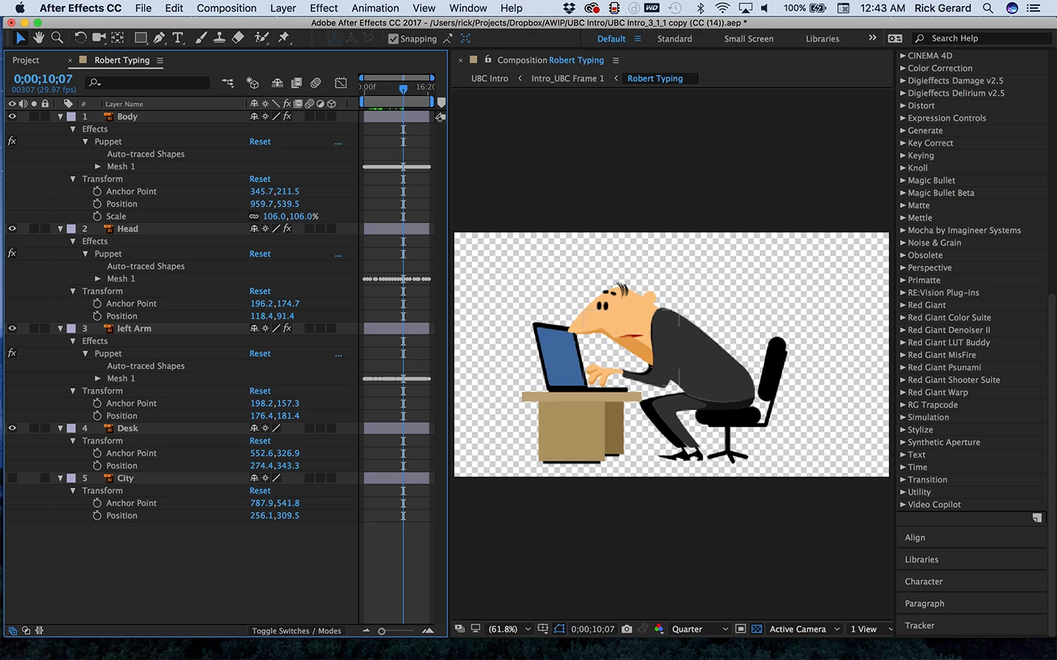Open the Quarter resolution dropdown
The height and width of the screenshot is (660, 1057).
(700, 629)
